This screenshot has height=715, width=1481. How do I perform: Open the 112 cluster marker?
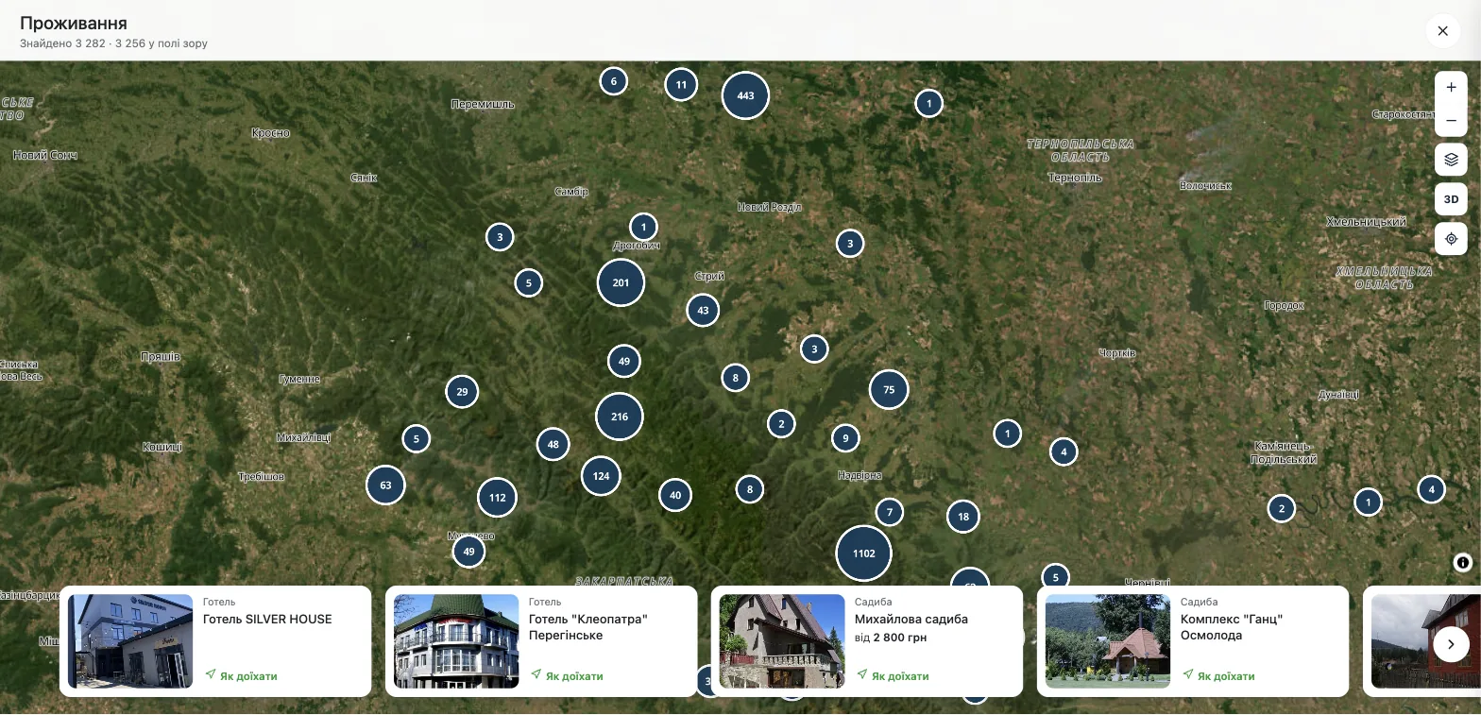tap(497, 498)
